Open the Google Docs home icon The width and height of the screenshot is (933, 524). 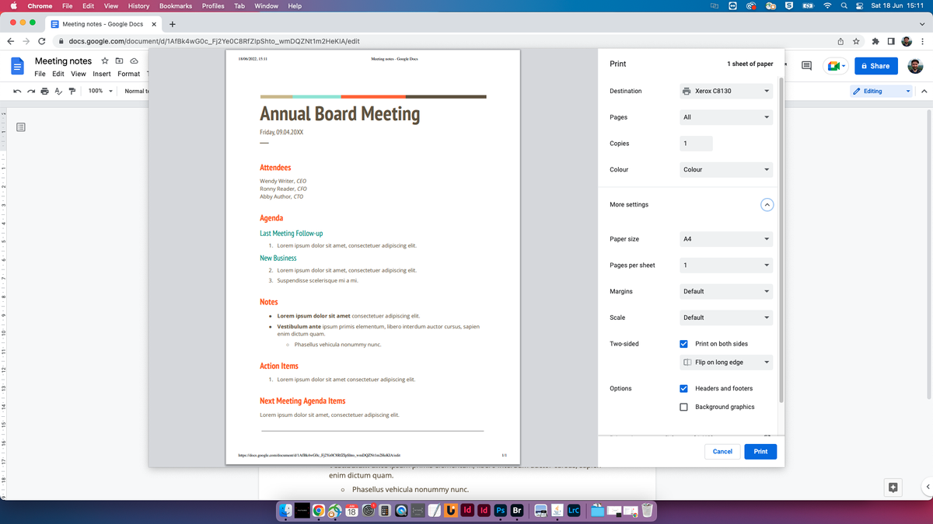coord(17,66)
